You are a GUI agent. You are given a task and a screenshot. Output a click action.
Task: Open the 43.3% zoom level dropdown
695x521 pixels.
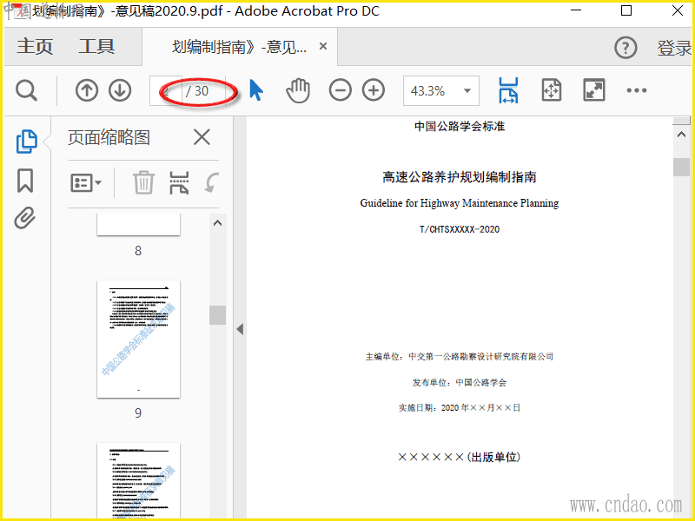pyautogui.click(x=441, y=91)
